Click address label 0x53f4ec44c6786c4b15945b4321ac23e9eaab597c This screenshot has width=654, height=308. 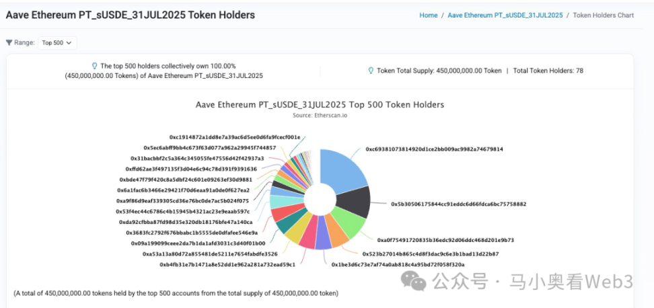183,212
